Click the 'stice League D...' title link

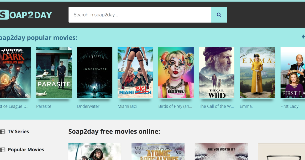click(15, 106)
